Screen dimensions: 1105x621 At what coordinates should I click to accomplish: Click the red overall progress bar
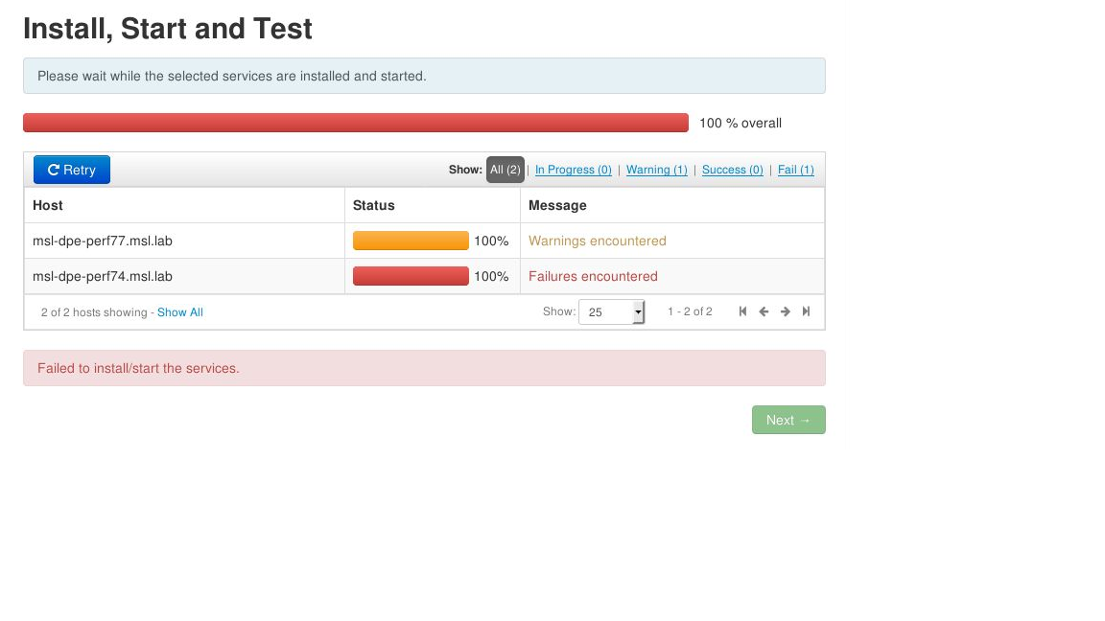pos(355,123)
